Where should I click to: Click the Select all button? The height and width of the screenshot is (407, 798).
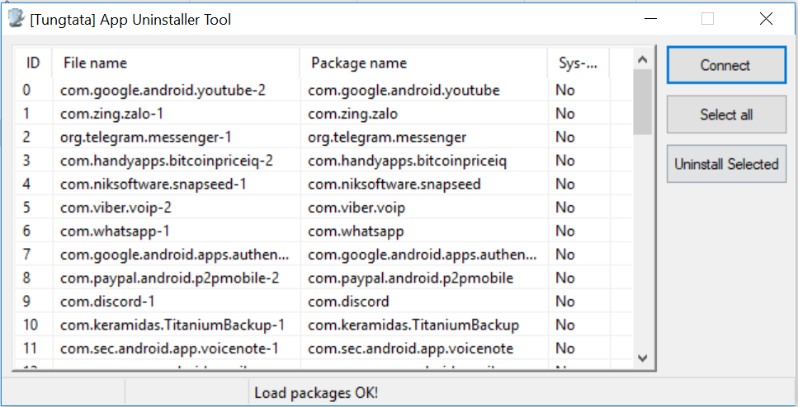pos(726,115)
